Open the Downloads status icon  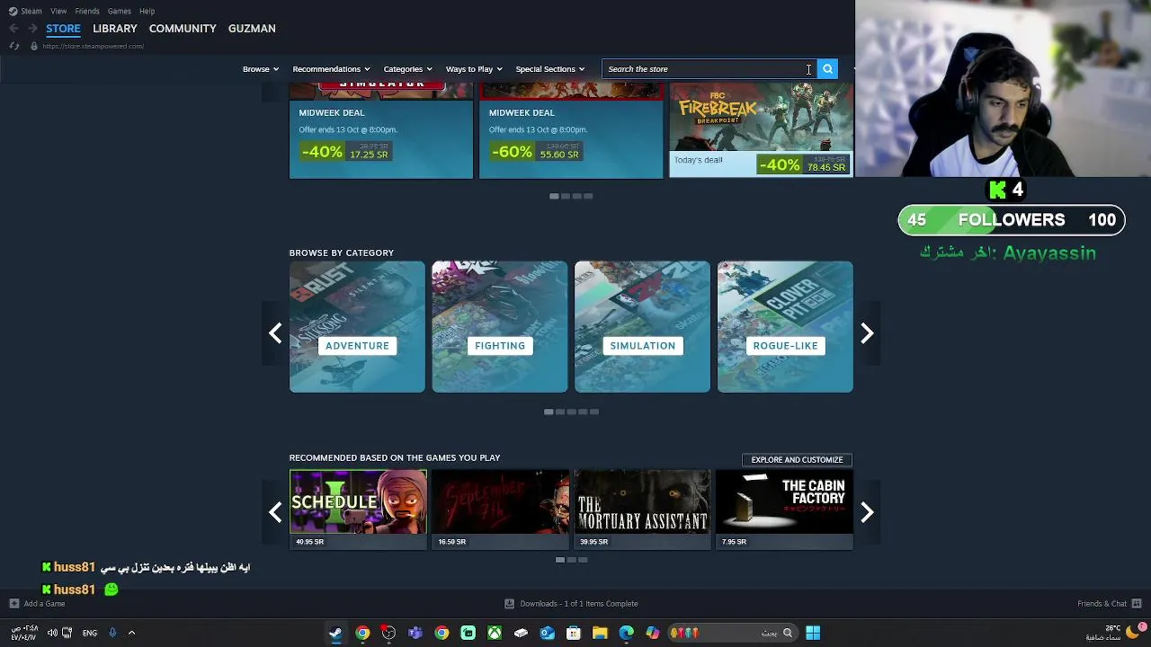(510, 604)
